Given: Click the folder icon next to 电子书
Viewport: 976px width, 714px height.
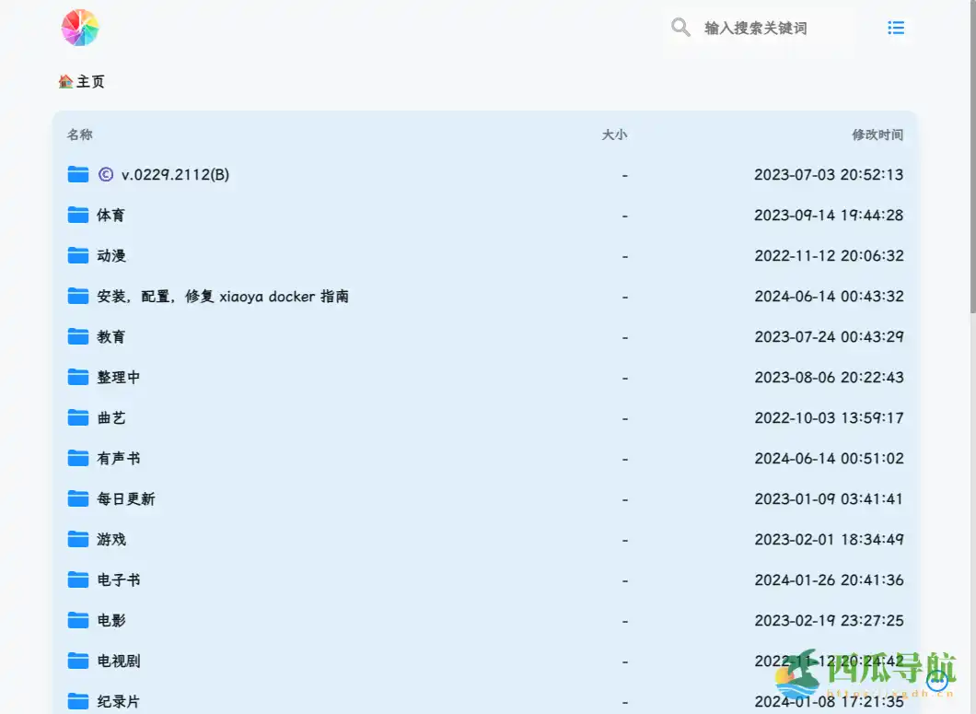Looking at the screenshot, I should pos(78,579).
